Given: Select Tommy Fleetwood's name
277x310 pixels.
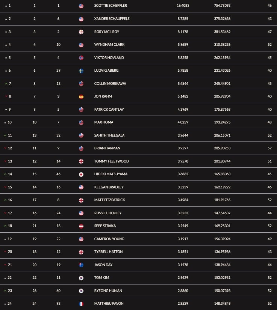Looking at the screenshot, I should coord(112,161).
